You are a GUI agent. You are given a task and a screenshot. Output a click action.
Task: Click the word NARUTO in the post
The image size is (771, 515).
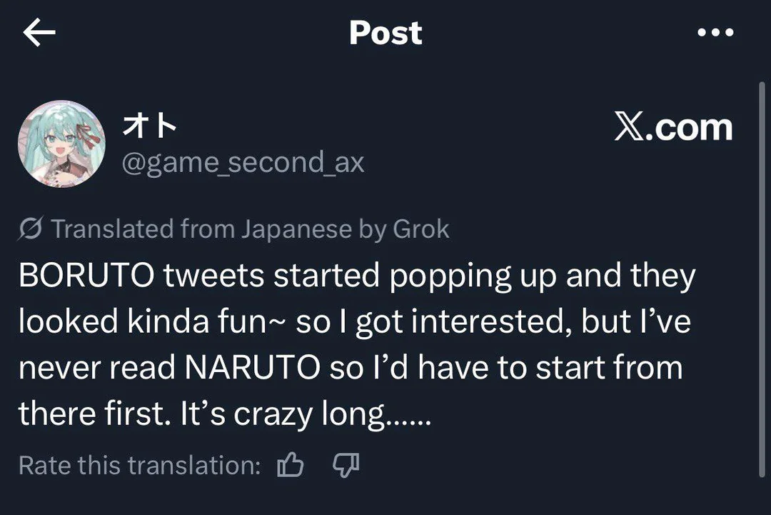click(x=252, y=368)
